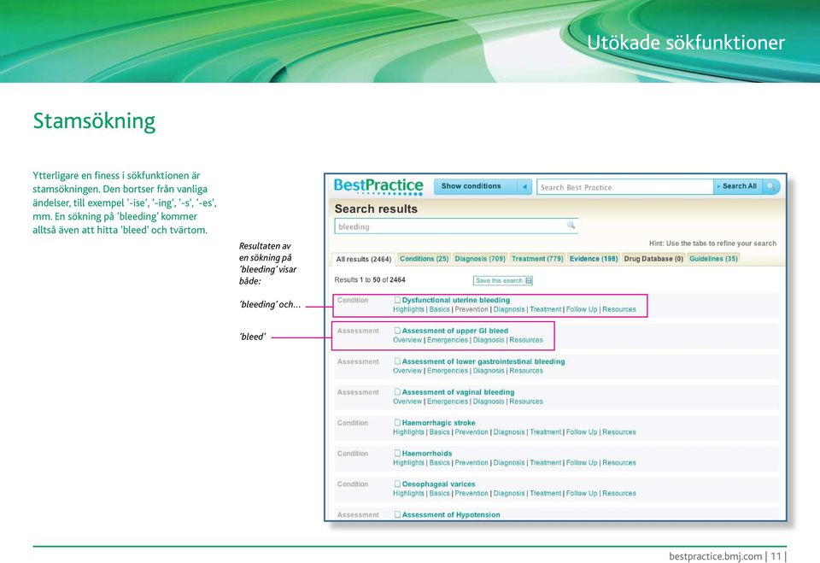Click document icon beside Oesophageal varices
This screenshot has width=820, height=563.
(397, 484)
